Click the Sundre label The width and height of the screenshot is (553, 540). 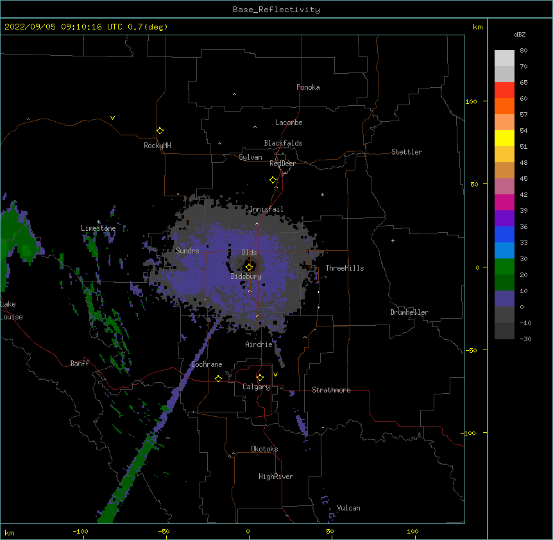[187, 251]
